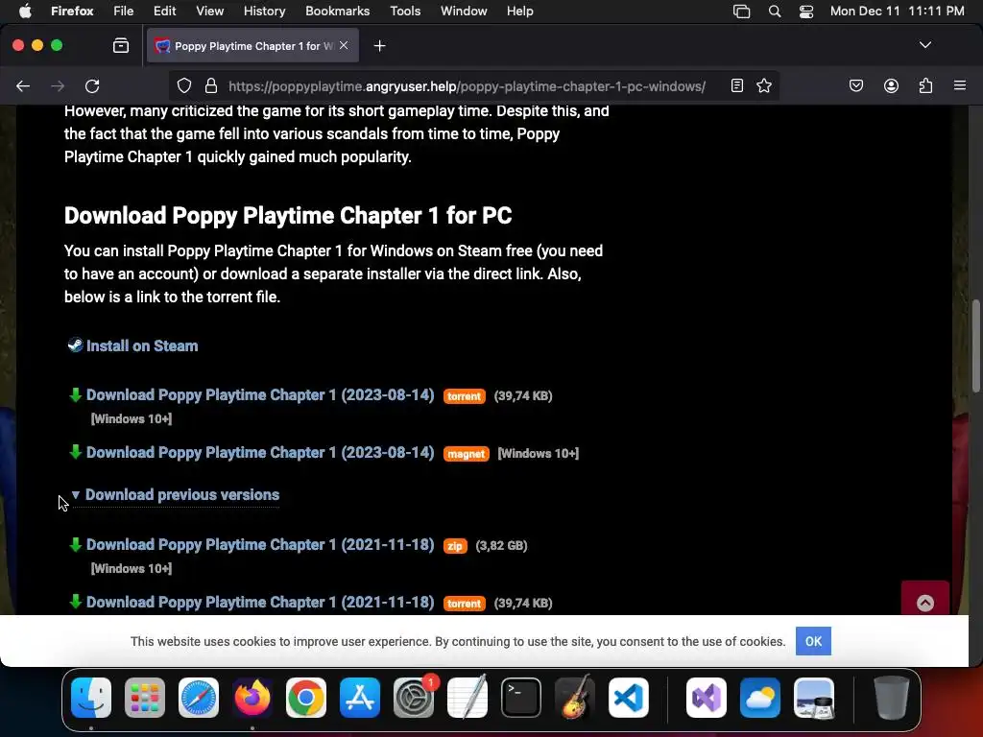
Task: Click the page vertical scrollbar
Action: (x=976, y=345)
